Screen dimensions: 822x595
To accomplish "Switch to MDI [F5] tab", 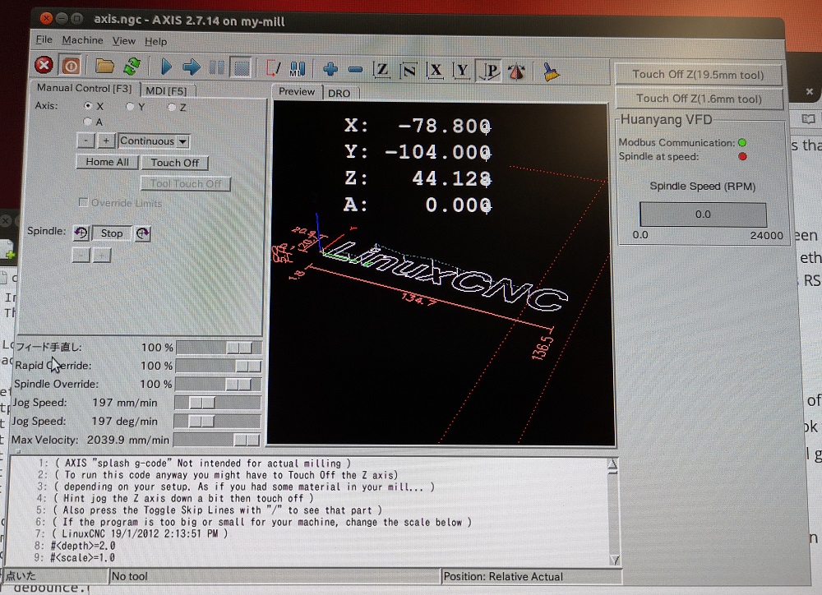I will (166, 90).
